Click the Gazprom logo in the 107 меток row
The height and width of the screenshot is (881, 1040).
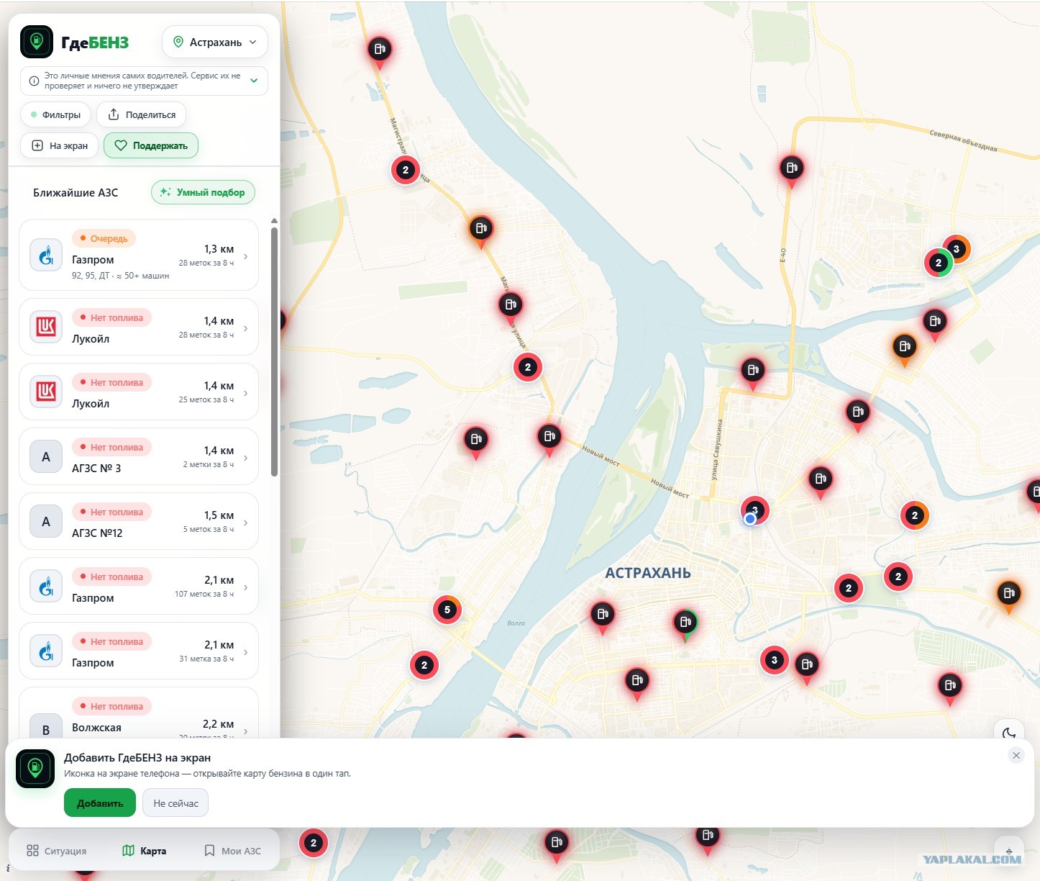[46, 587]
